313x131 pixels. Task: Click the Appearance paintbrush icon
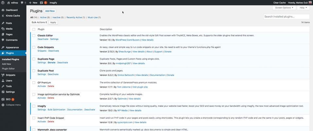point(3,47)
